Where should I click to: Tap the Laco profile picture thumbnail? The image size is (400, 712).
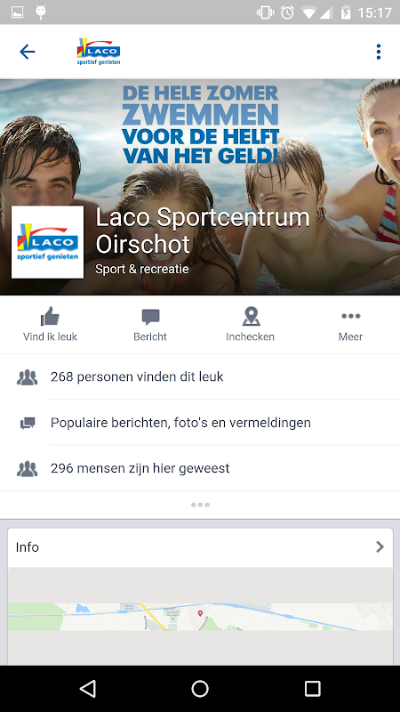(x=48, y=242)
